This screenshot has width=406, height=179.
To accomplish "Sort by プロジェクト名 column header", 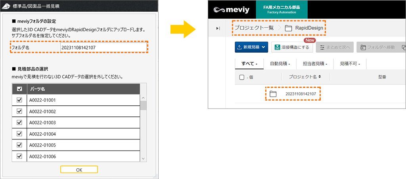I will click(x=305, y=77).
